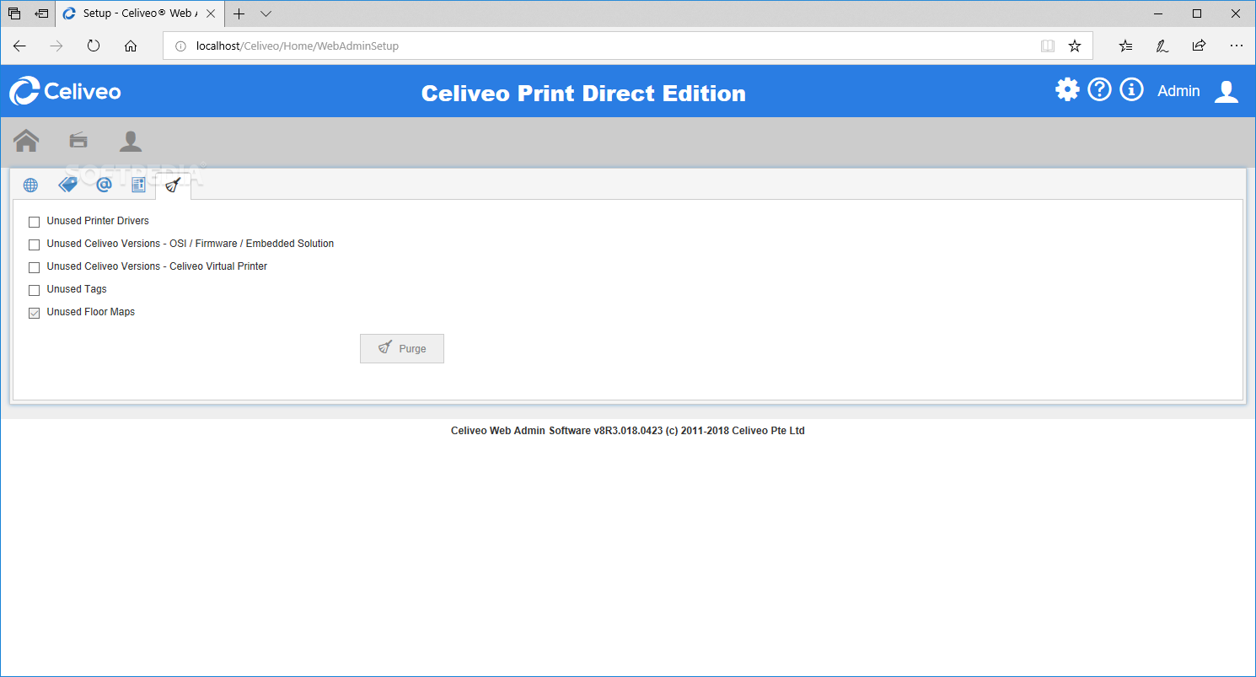Viewport: 1256px width, 677px height.
Task: Click the set tabs aside icon
Action: [x=41, y=13]
